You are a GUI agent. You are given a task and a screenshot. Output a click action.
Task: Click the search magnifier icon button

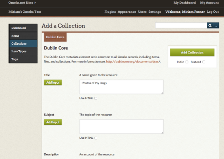[210, 26]
